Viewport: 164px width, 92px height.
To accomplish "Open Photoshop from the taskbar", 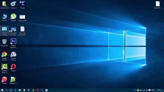I will 42,90.
